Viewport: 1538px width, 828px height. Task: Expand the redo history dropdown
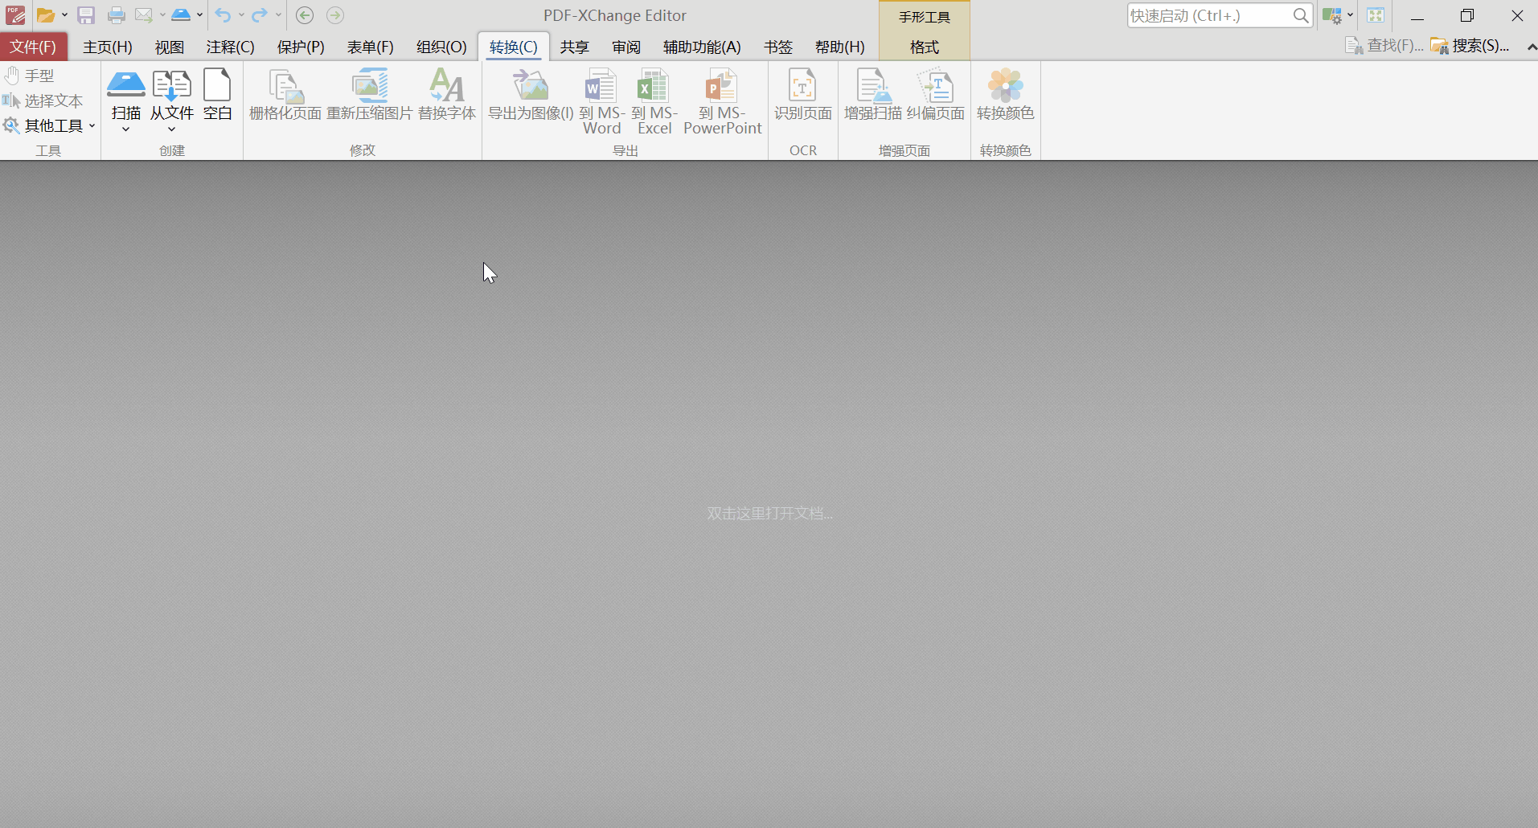click(278, 15)
